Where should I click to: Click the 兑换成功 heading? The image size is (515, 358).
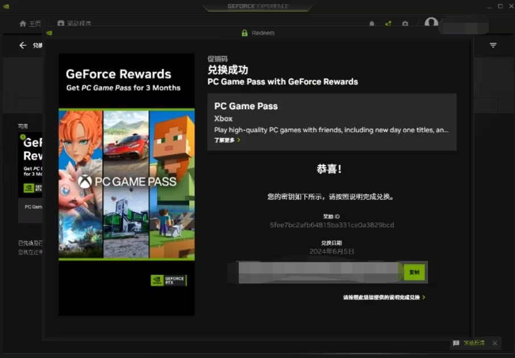point(227,70)
